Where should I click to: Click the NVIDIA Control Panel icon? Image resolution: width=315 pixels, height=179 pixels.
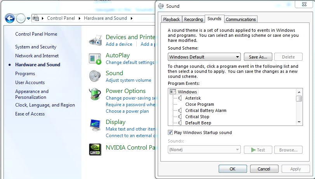coord(95,150)
